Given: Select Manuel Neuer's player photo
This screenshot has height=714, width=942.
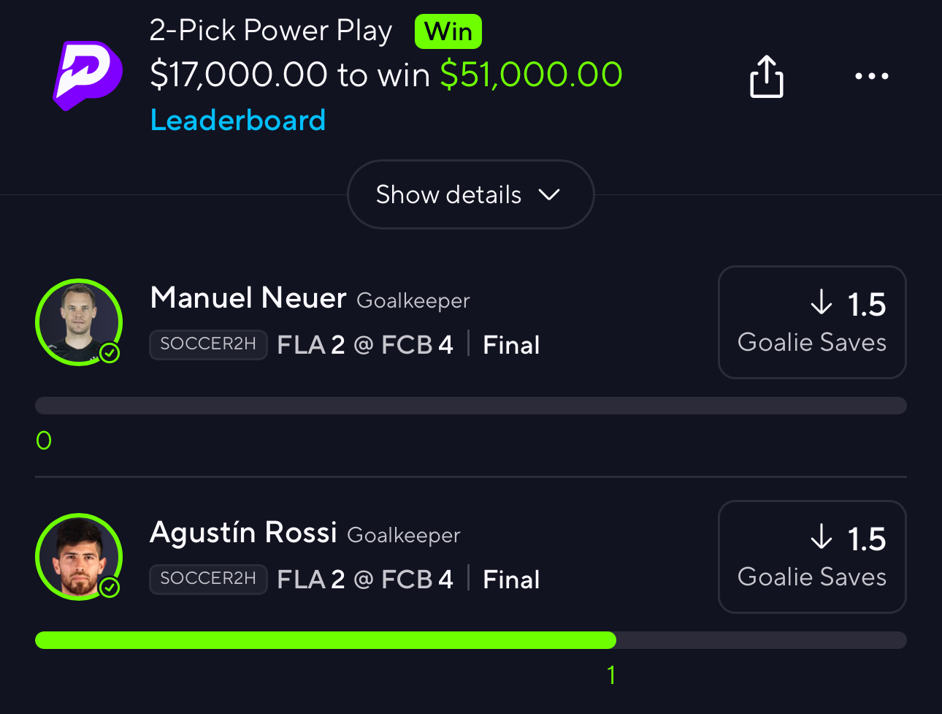Looking at the screenshot, I should click(x=78, y=322).
